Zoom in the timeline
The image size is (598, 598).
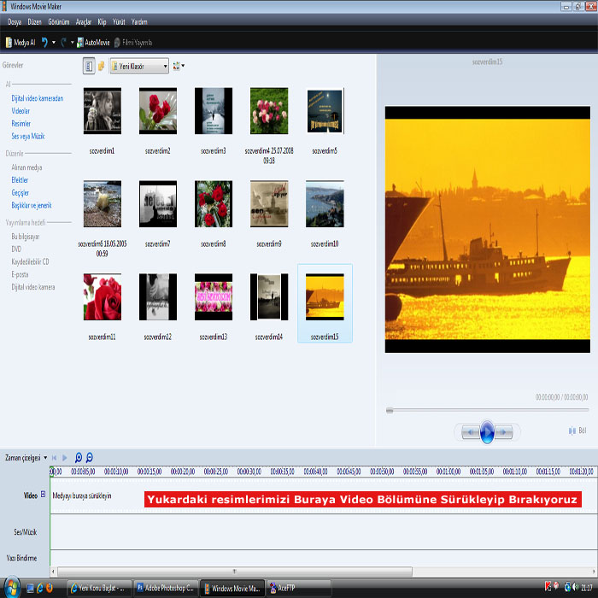79,457
